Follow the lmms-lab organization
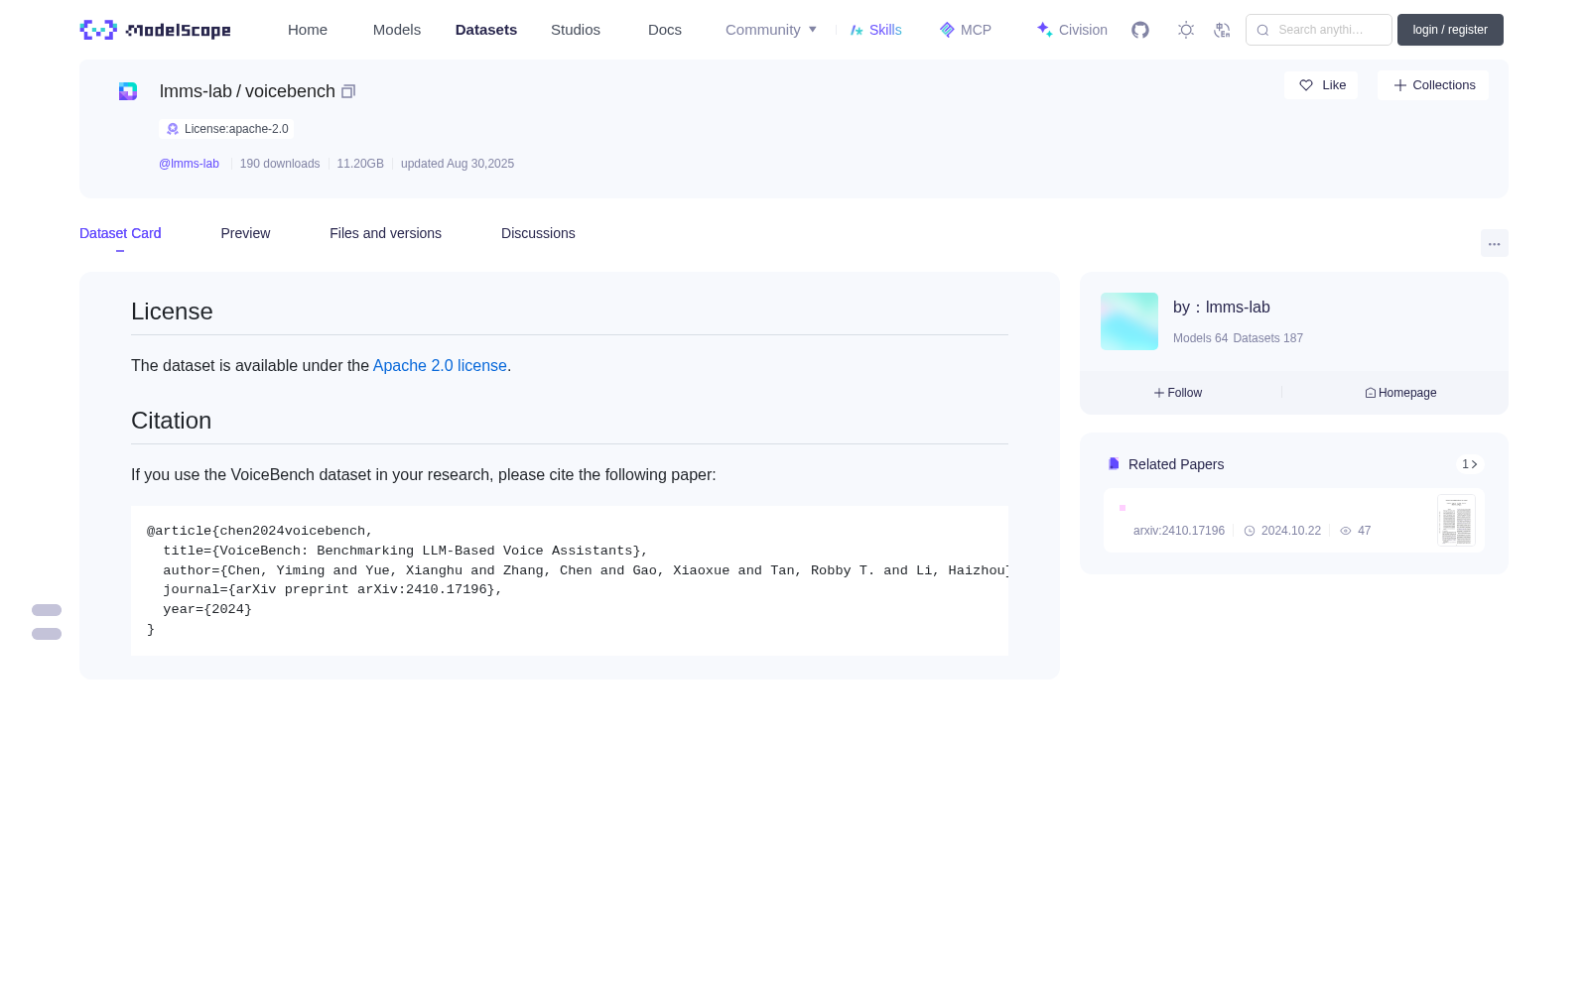Image resolution: width=1588 pixels, height=992 pixels. 1178,393
